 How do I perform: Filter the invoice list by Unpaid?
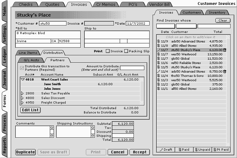point(203,150)
